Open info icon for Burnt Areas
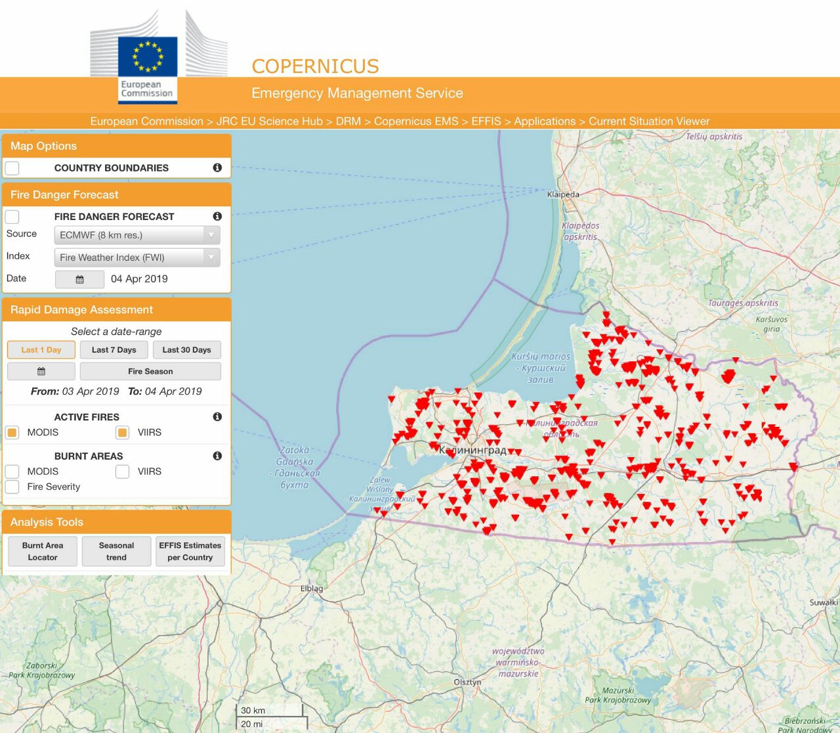The width and height of the screenshot is (840, 733). point(217,456)
